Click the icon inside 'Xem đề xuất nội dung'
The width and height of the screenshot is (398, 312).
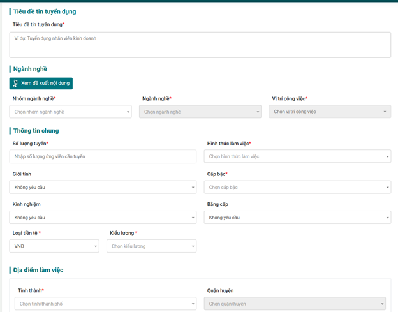coord(16,83)
